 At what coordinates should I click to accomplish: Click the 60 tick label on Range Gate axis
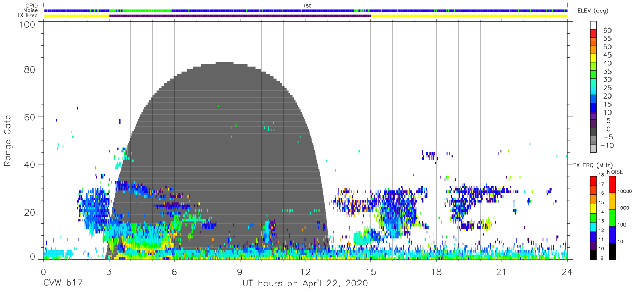[29, 117]
